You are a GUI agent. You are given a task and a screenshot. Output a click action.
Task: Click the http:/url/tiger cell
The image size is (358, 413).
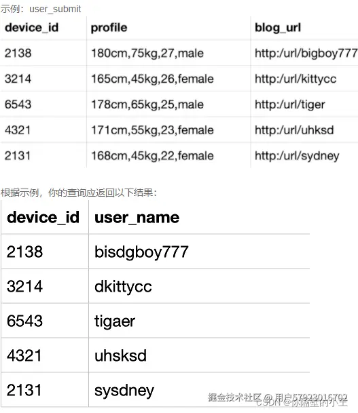click(x=289, y=104)
